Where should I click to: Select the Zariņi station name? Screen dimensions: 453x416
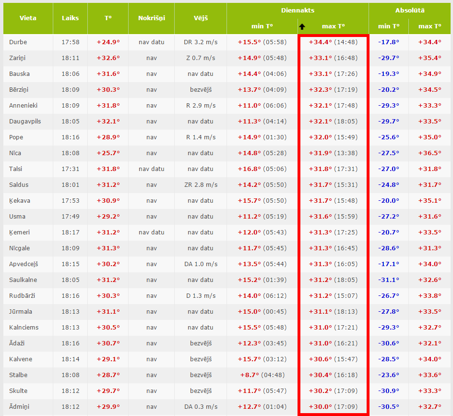(17, 58)
